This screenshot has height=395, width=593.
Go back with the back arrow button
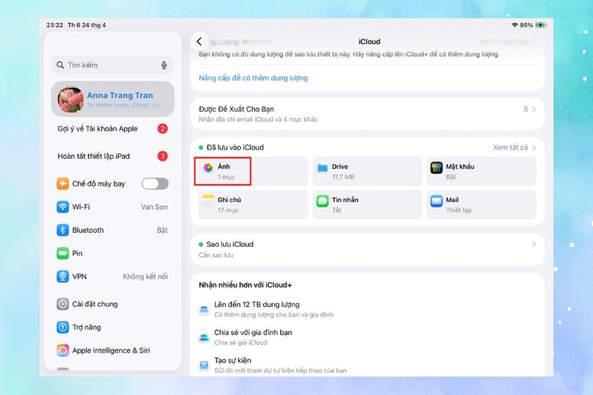(x=199, y=42)
